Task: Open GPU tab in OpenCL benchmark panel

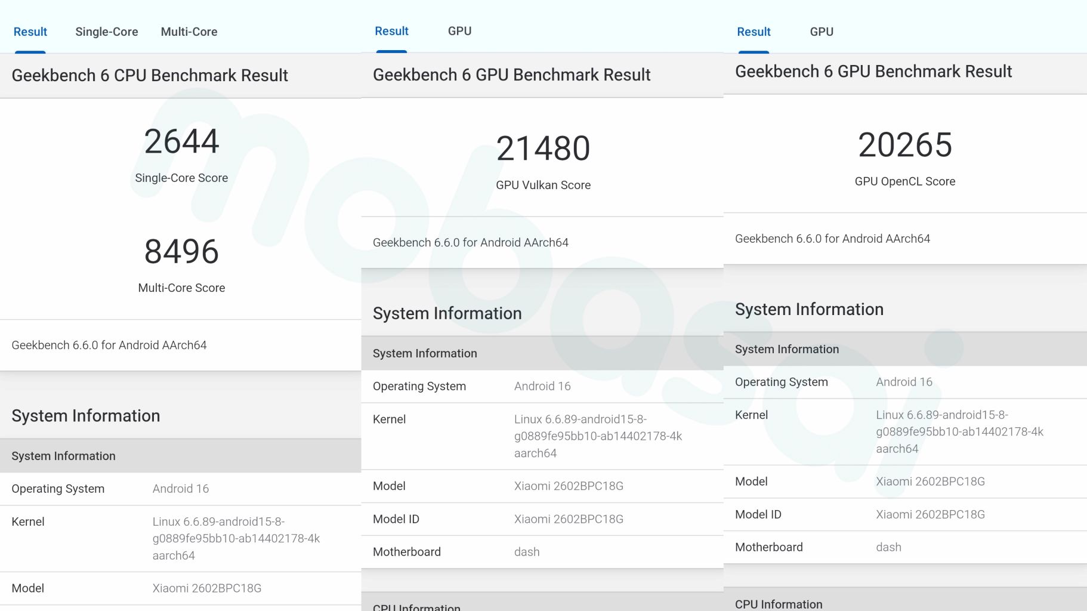Action: click(821, 32)
